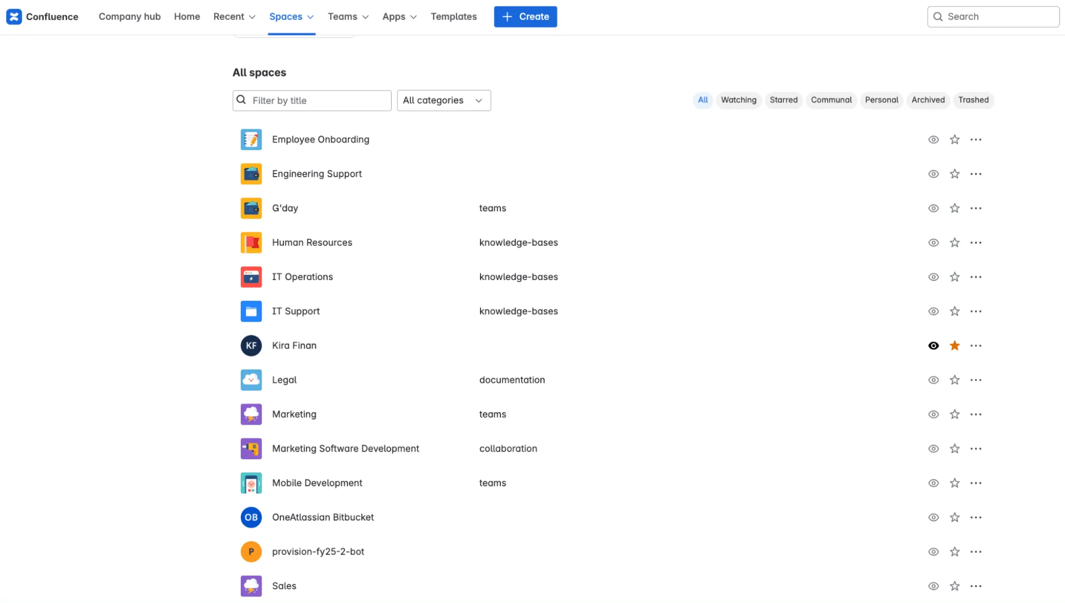
Task: Open more actions for Engineering Support
Action: point(975,174)
